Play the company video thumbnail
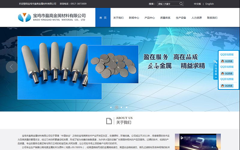 coord(198,142)
